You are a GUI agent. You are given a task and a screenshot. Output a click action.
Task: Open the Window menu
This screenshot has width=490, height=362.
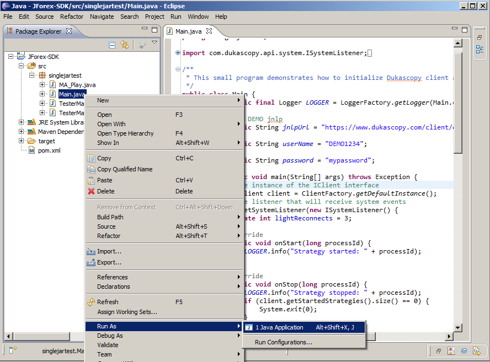point(198,17)
